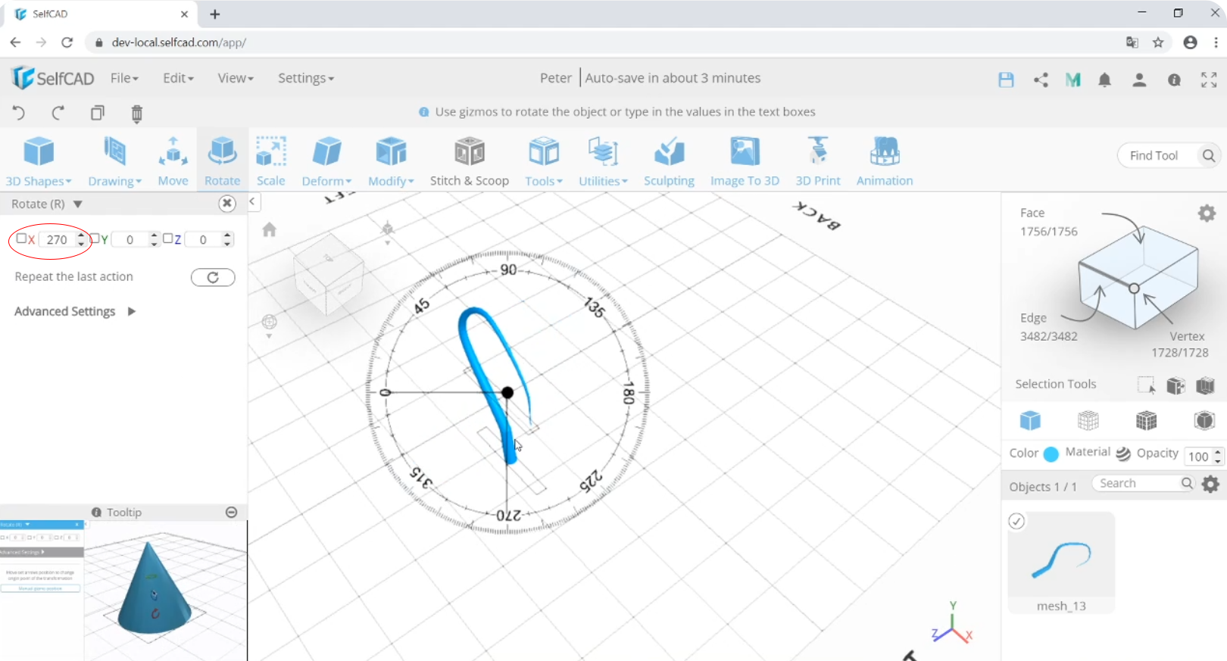1227x661 pixels.
Task: Click the Find Tool search field
Action: 1154,155
